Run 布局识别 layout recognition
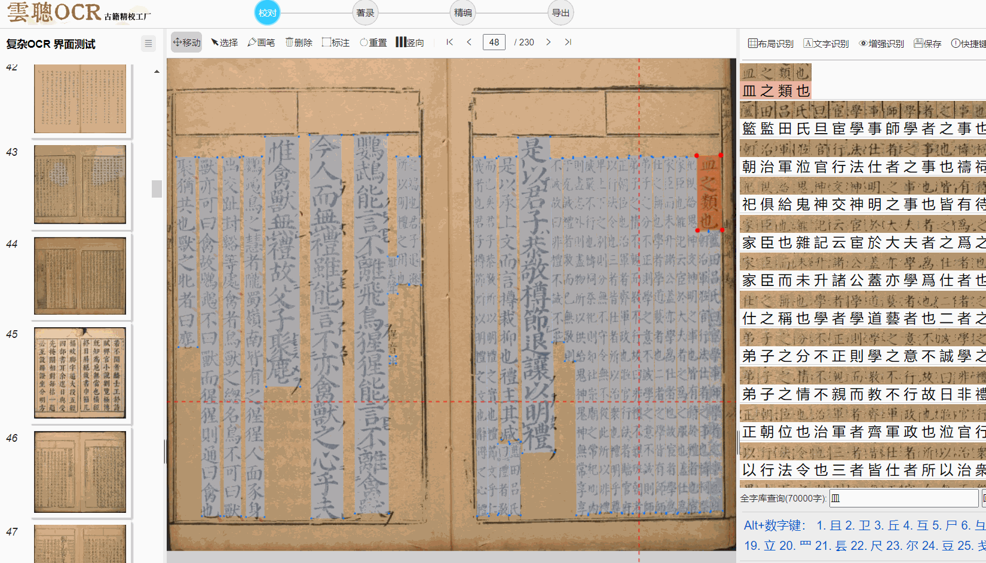Image resolution: width=986 pixels, height=563 pixels. [771, 44]
